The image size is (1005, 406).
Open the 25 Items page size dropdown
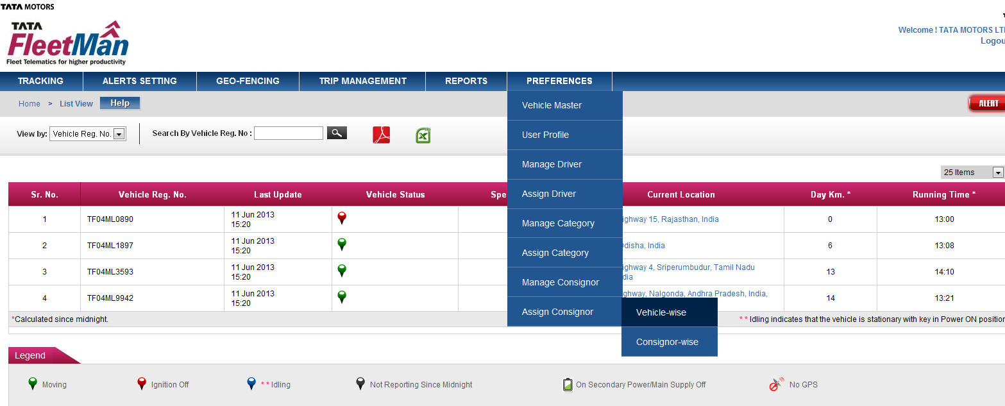tap(972, 172)
